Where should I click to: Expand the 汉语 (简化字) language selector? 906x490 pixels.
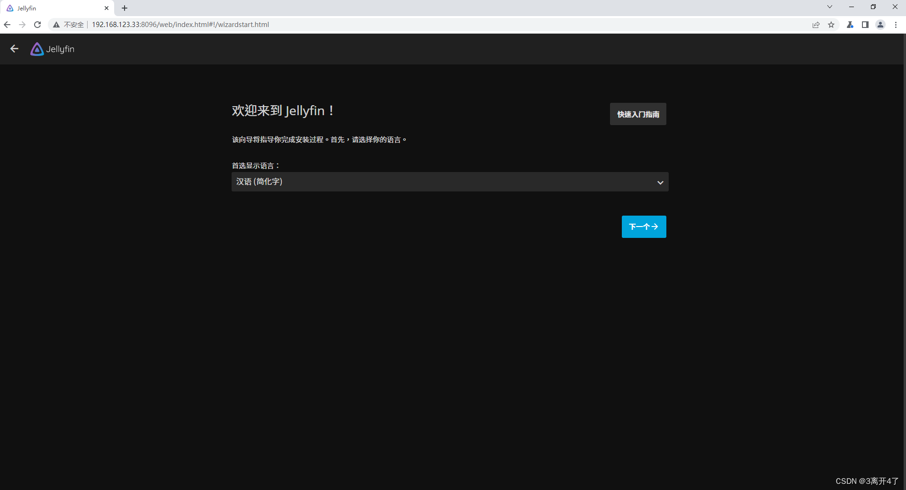[659, 182]
